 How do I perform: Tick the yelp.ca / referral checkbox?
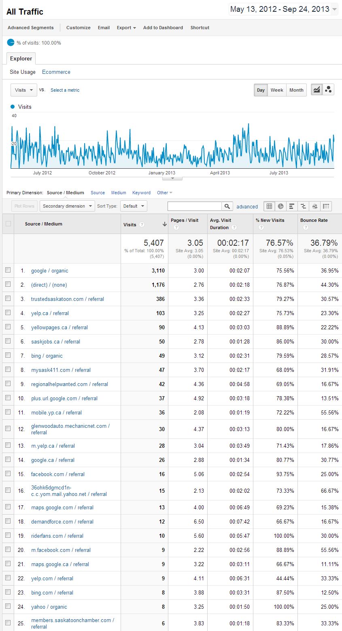click(x=8, y=313)
